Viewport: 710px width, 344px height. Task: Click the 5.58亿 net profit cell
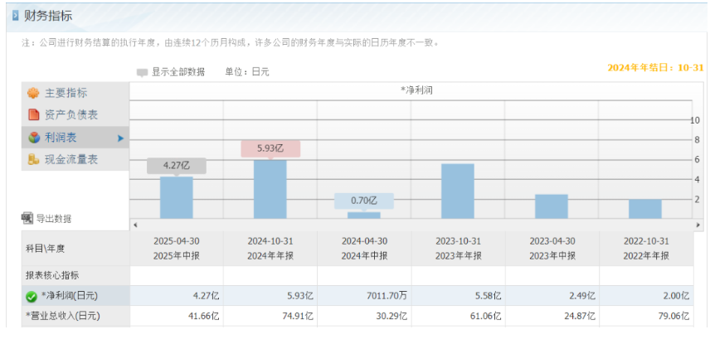pyautogui.click(x=458, y=296)
